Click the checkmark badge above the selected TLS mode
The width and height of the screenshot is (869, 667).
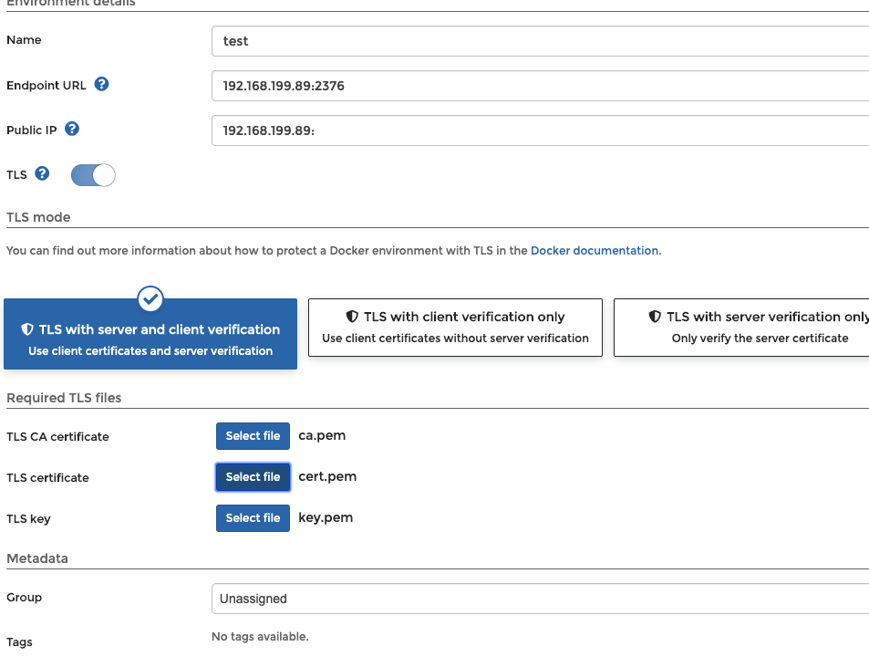150,298
